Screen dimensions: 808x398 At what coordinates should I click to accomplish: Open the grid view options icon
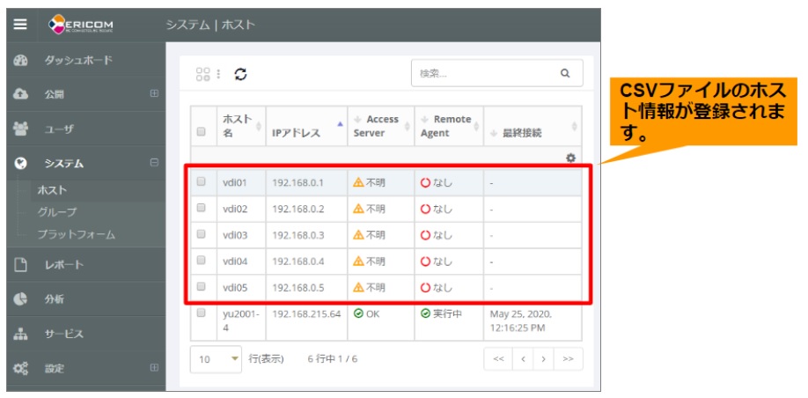point(203,75)
